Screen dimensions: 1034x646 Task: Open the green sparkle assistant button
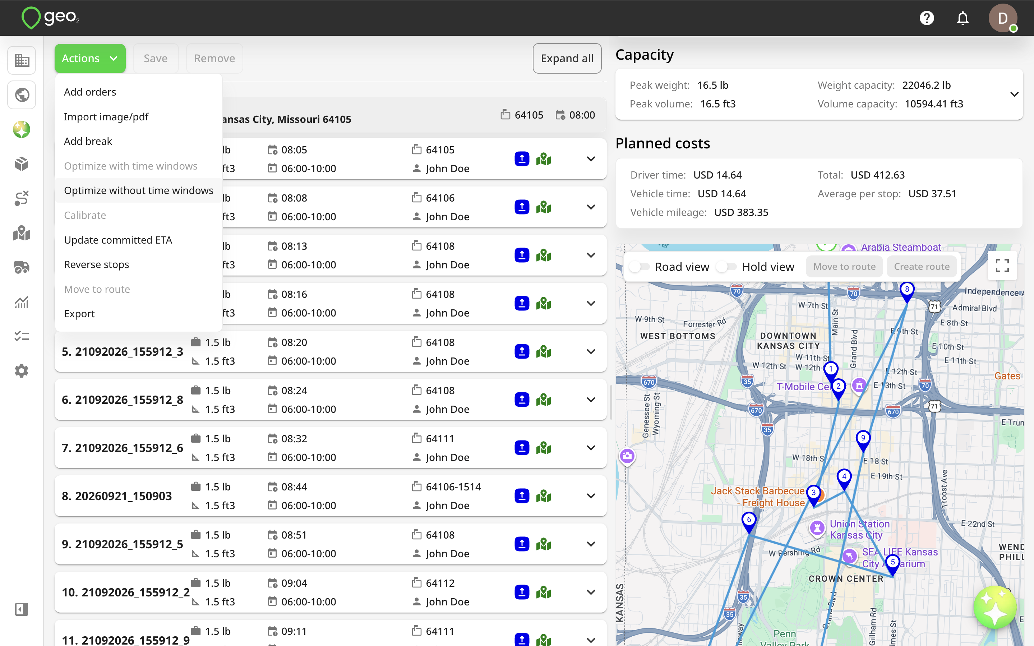coord(995,608)
